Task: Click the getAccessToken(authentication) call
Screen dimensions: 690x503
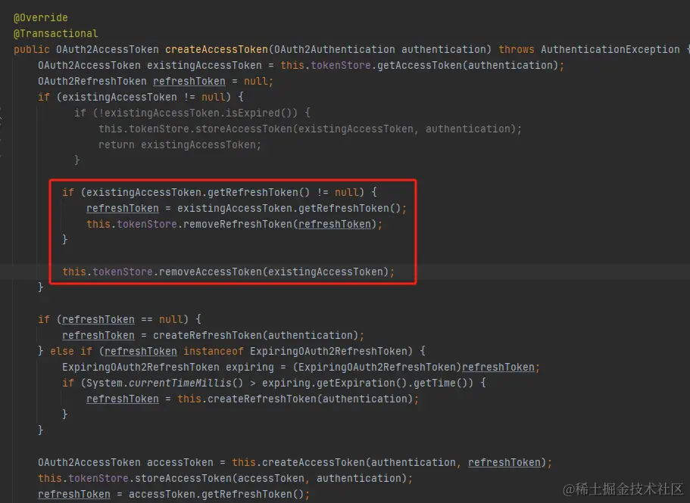Action: point(468,65)
